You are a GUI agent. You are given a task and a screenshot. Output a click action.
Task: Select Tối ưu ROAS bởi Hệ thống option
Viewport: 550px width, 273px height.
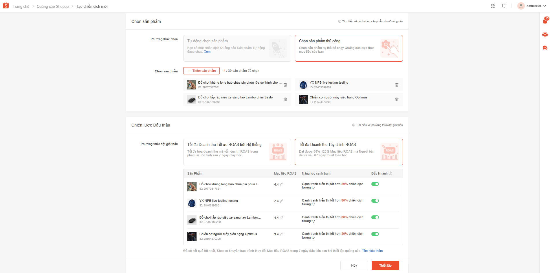237,152
